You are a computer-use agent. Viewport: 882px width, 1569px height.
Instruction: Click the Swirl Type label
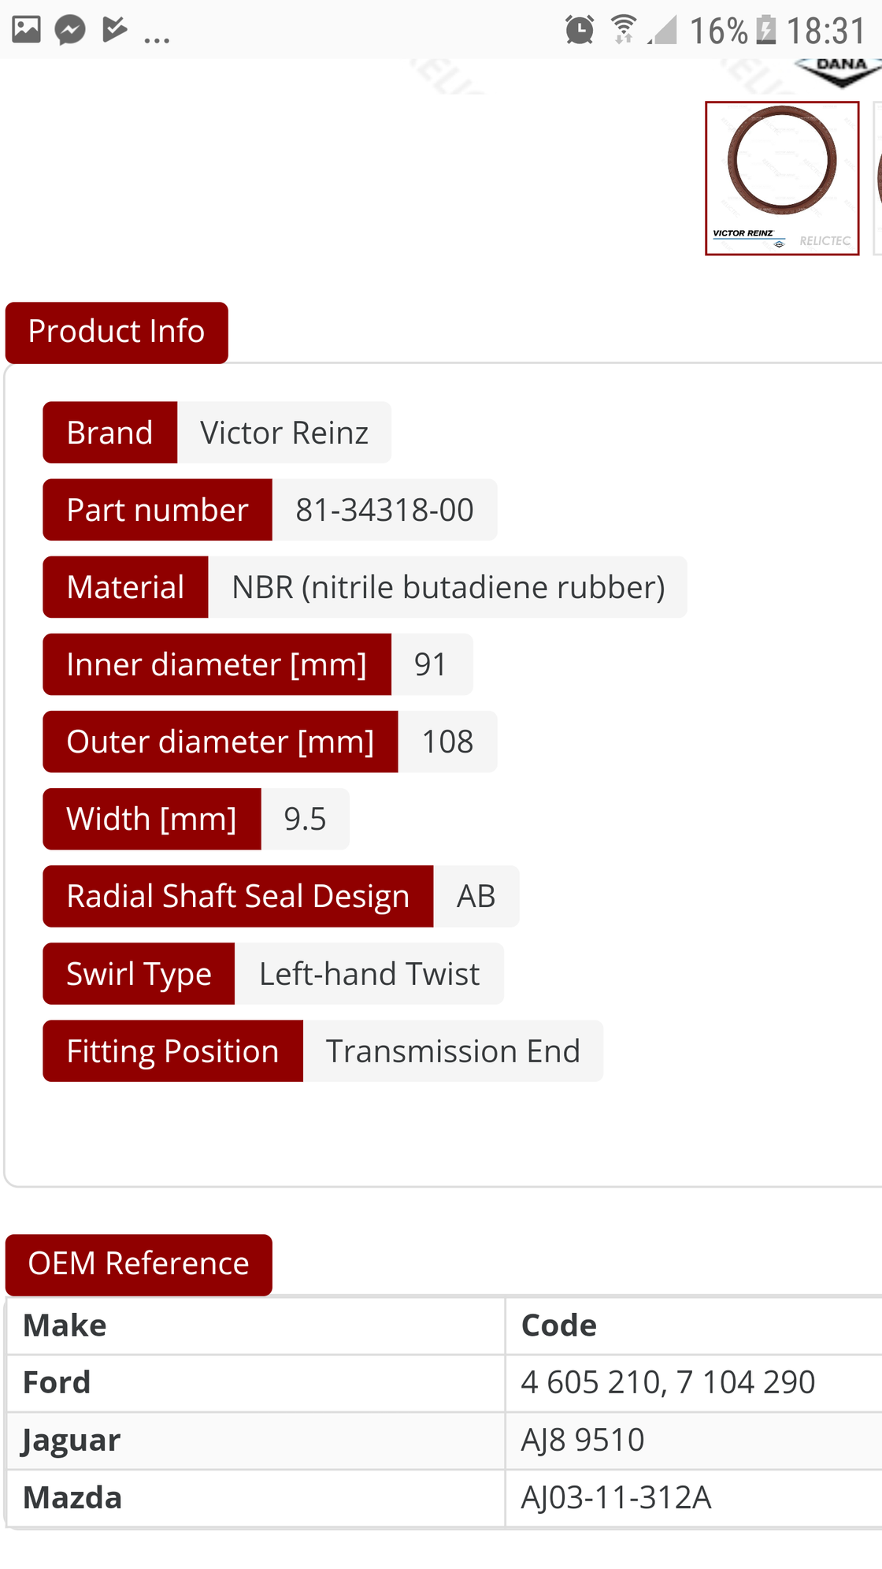pyautogui.click(x=139, y=974)
